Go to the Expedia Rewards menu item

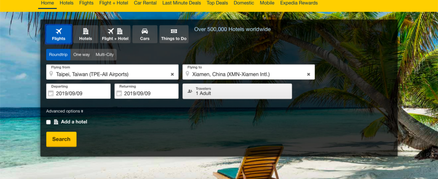click(299, 3)
